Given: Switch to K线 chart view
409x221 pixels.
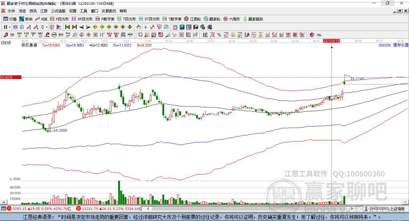Looking at the screenshot, I should pos(41,19).
